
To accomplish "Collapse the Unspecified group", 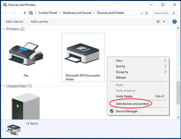I will tap(4, 86).
